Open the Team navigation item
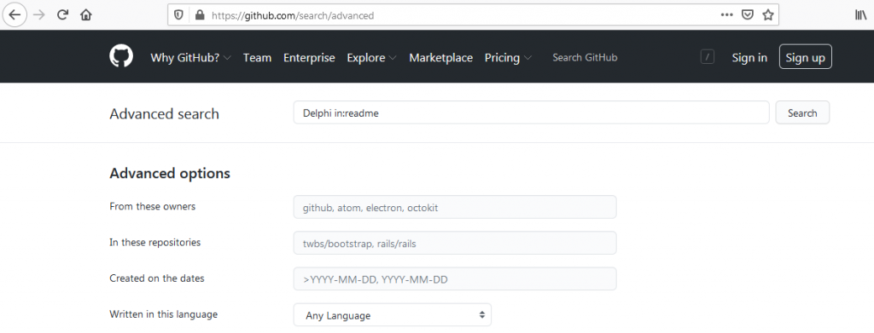Viewport: 874px width, 333px height. [257, 58]
